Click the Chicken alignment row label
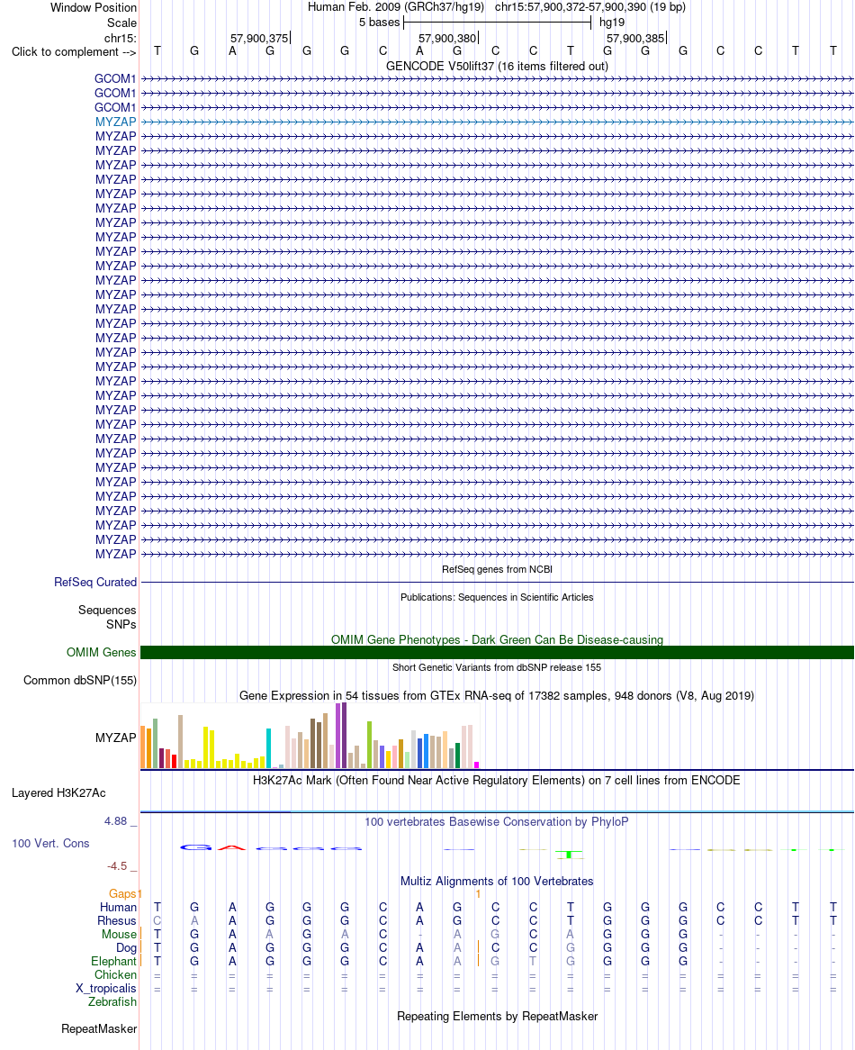Viewport: 855px width, 1050px height. (115, 975)
